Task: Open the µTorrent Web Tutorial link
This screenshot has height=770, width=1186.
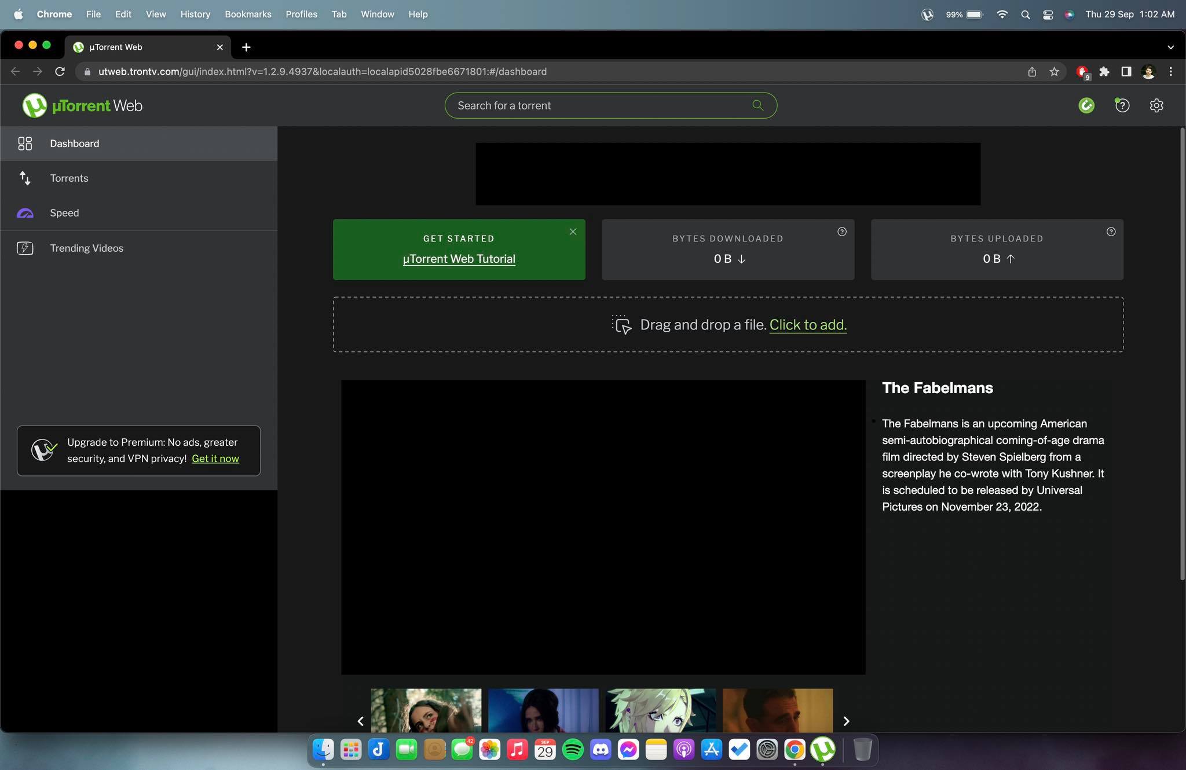Action: [x=459, y=259]
